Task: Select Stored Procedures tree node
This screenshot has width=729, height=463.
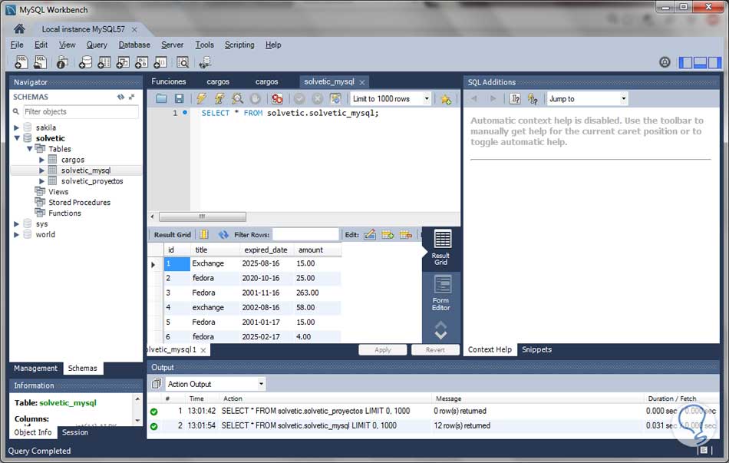Action: [x=80, y=203]
